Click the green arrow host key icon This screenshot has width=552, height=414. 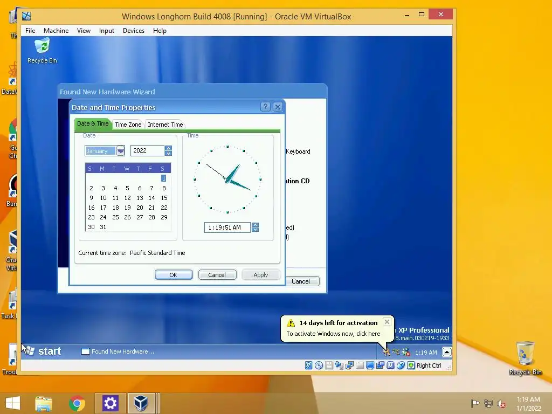point(411,365)
